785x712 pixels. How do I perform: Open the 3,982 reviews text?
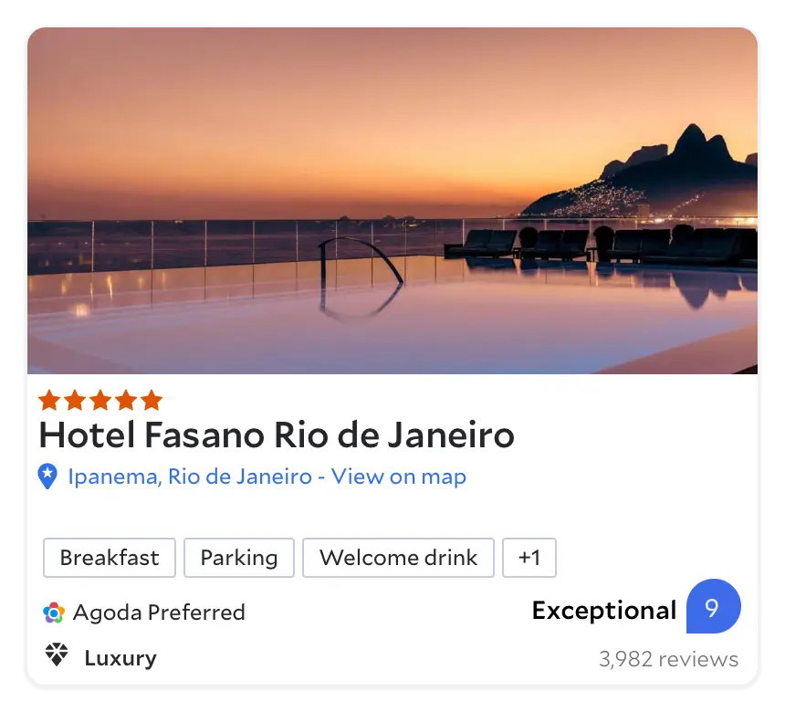coord(669,659)
